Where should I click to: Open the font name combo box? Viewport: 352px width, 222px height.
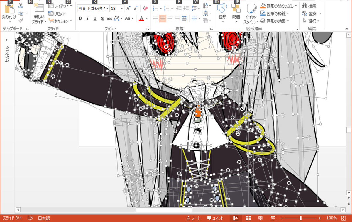point(93,9)
